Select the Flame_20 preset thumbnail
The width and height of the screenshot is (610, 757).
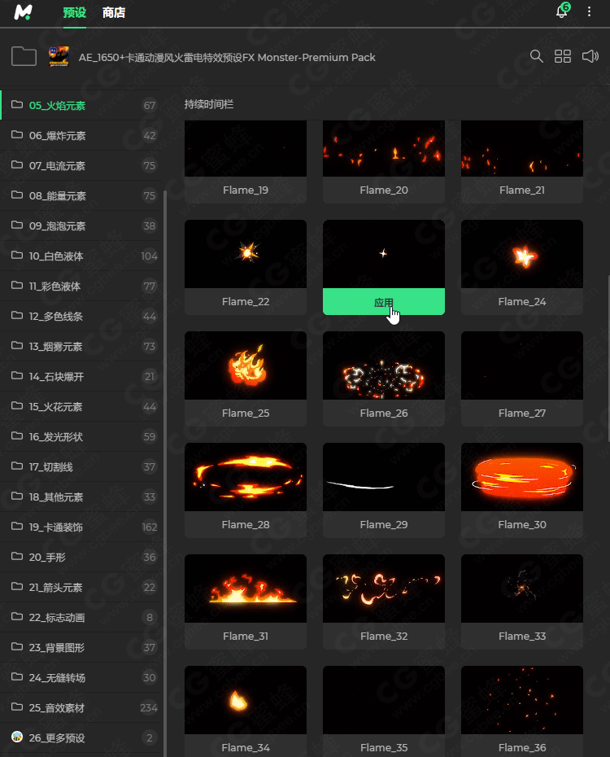point(384,148)
